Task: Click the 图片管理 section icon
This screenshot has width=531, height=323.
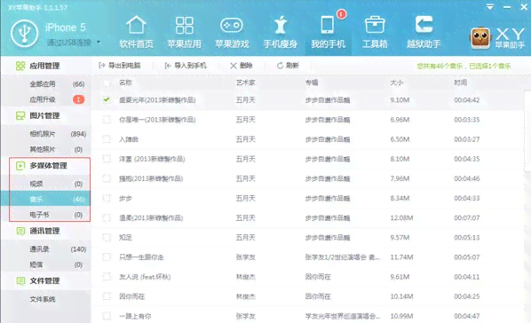Action: (x=20, y=115)
